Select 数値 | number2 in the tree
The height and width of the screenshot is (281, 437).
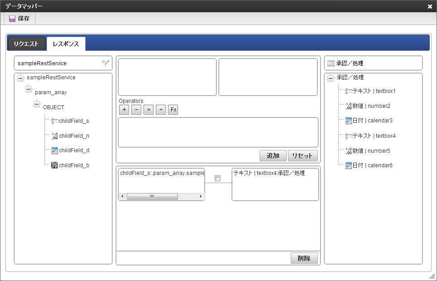(x=371, y=106)
